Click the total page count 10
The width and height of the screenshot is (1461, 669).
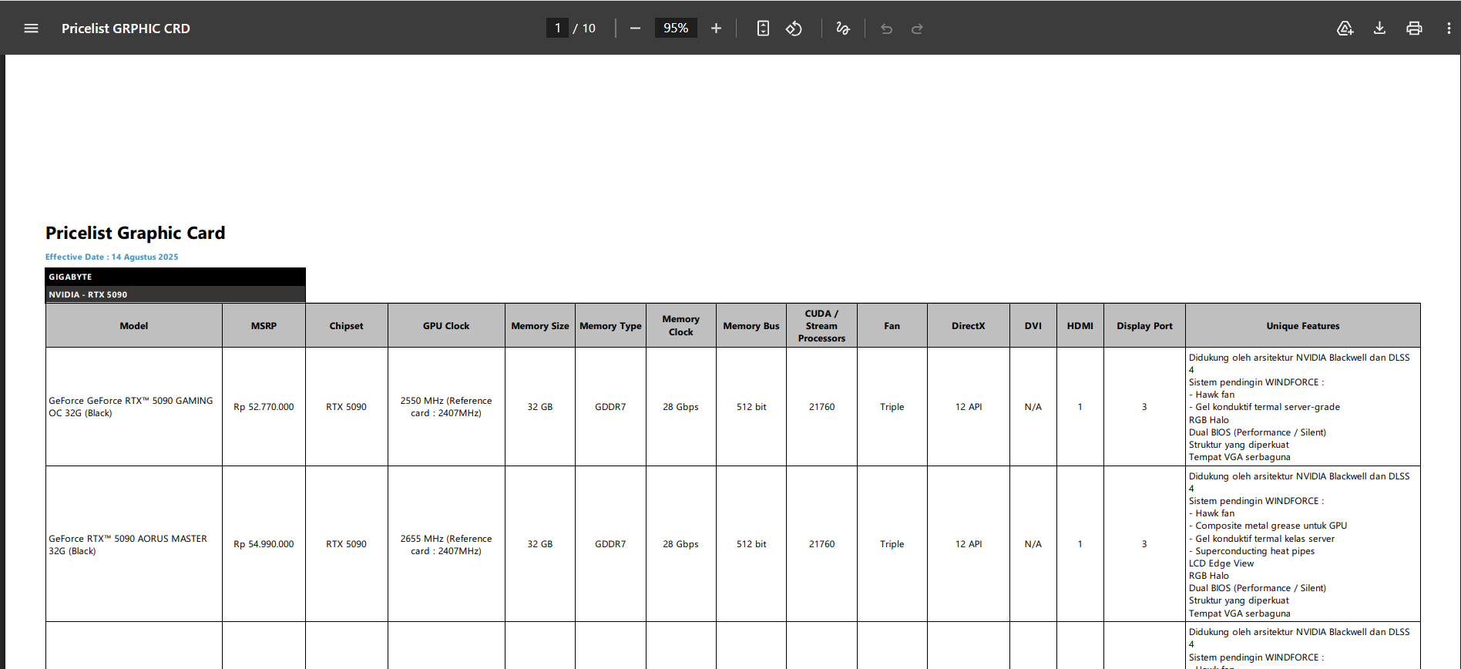point(589,29)
